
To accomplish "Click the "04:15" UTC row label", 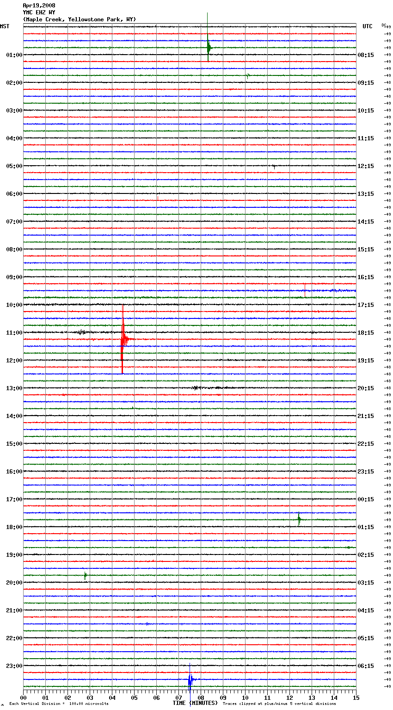I will point(366,610).
